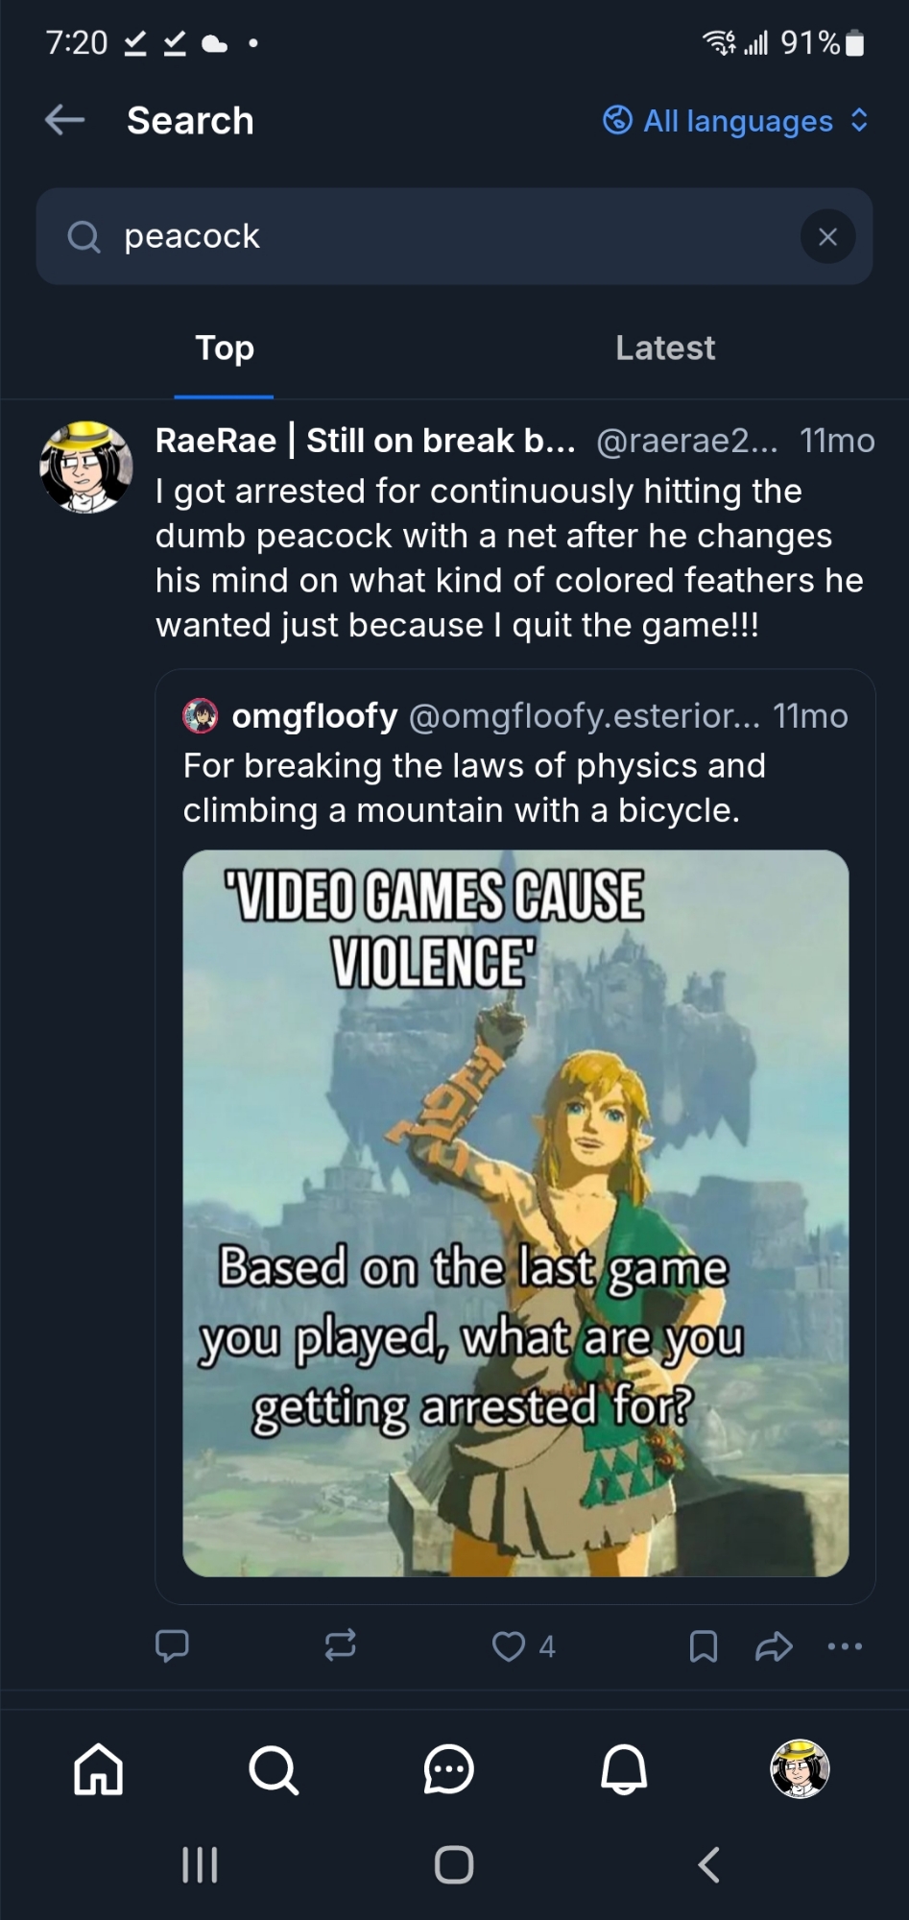Open the All languages dropdown
909x1920 pixels.
736,121
